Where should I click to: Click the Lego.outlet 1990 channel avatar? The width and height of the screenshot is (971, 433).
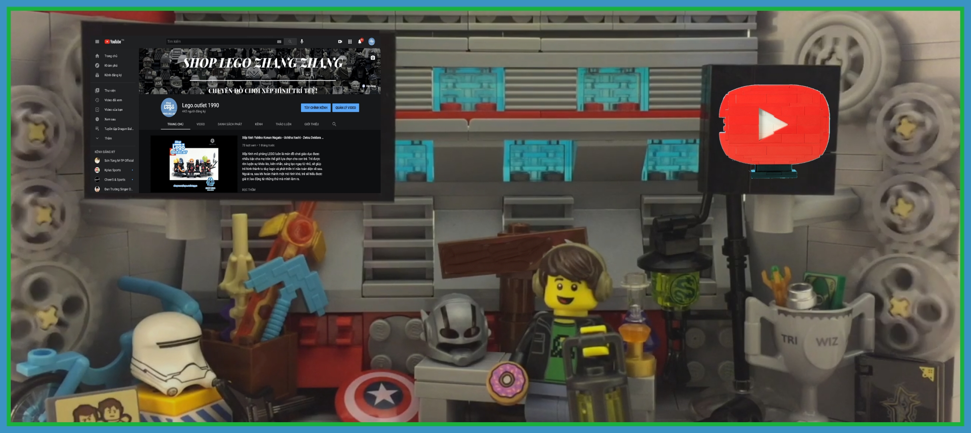169,107
